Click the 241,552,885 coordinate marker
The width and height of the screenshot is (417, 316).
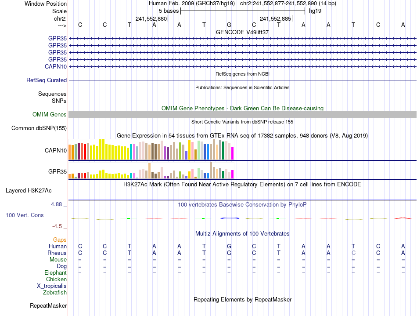coord(276,18)
